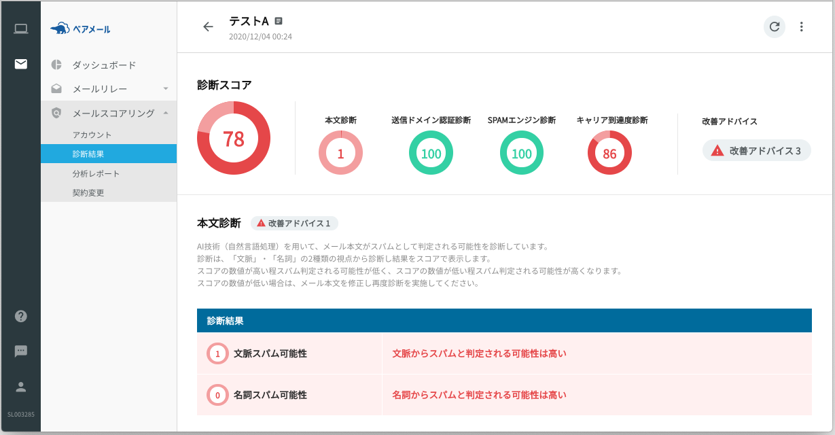The width and height of the screenshot is (835, 435).
Task: Click the warning triangle on 改善アドバイス 3
Action: (x=716, y=150)
